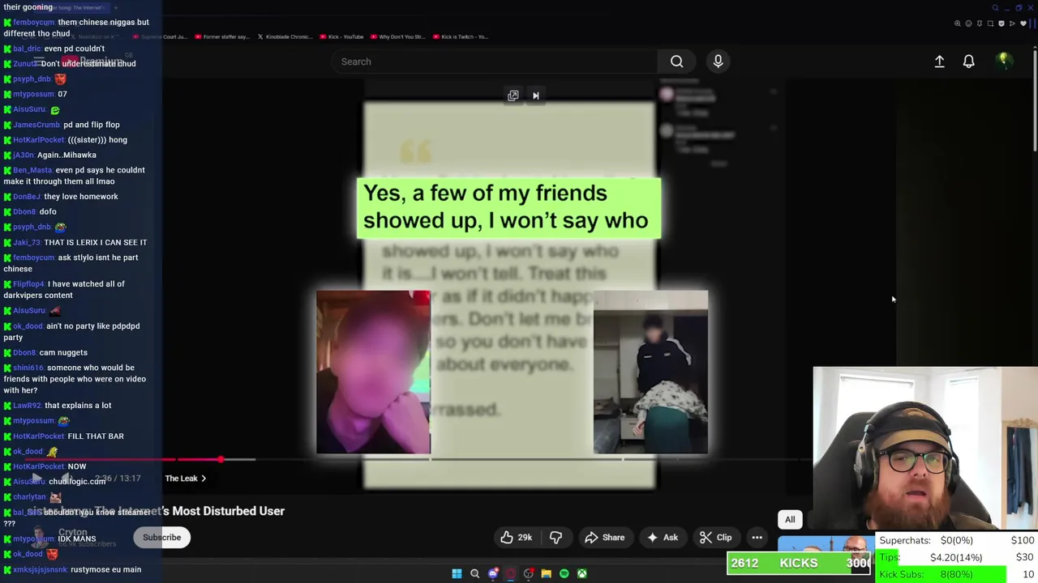Open the account avatar menu

(x=1003, y=61)
